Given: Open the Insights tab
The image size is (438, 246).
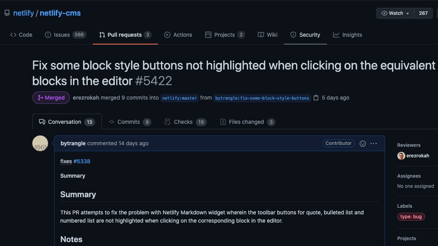Looking at the screenshot, I should tap(348, 35).
